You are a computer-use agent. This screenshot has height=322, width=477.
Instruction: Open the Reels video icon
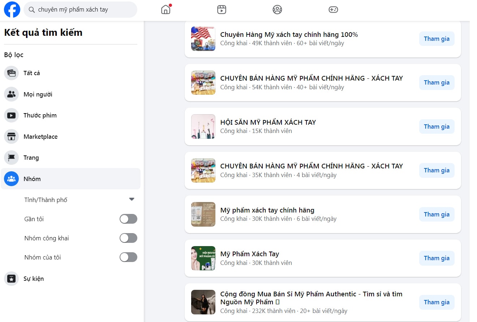coord(222,10)
